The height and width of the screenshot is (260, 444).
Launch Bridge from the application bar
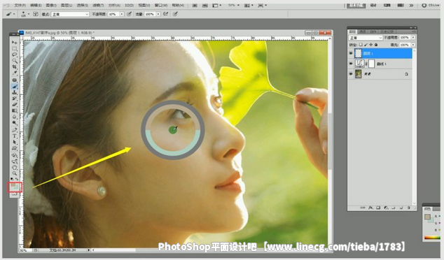click(195, 6)
